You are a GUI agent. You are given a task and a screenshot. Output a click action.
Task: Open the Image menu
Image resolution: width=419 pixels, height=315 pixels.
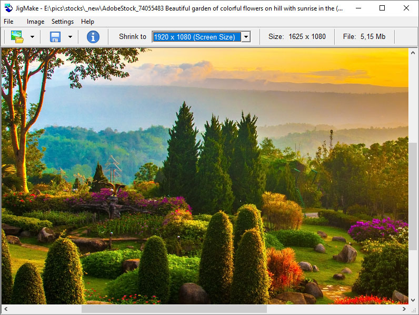(x=35, y=22)
